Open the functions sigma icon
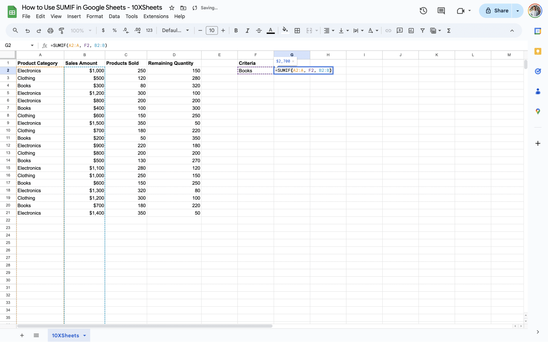This screenshot has width=548, height=342. [449, 31]
